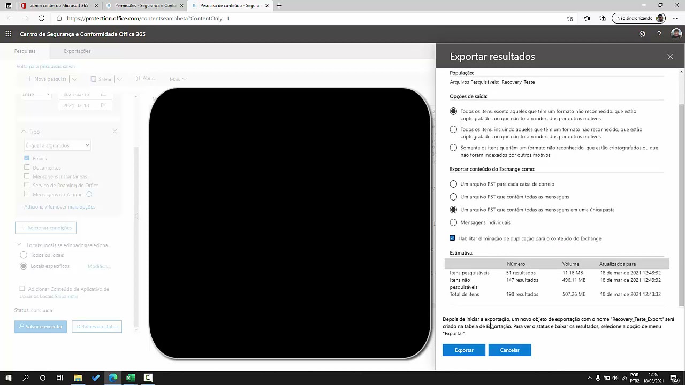Select the Exportações tab
Image resolution: width=685 pixels, height=385 pixels.
[x=77, y=51]
